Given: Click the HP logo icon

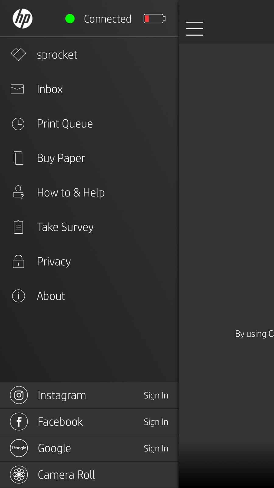Looking at the screenshot, I should 23,19.
